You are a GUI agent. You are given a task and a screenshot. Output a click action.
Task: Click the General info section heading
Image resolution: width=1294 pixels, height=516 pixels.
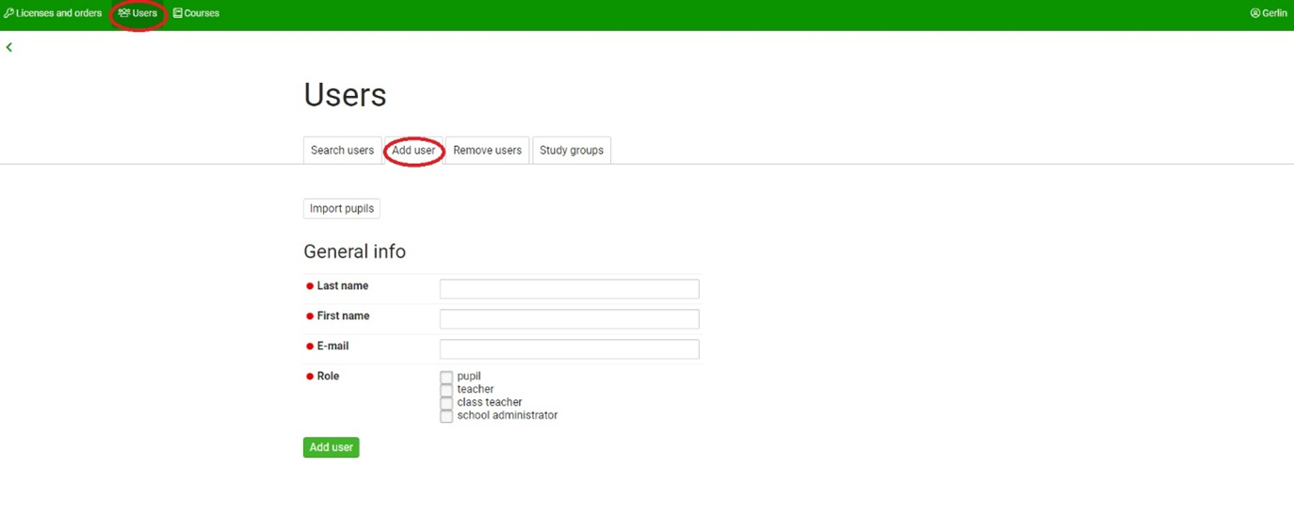[x=354, y=251]
